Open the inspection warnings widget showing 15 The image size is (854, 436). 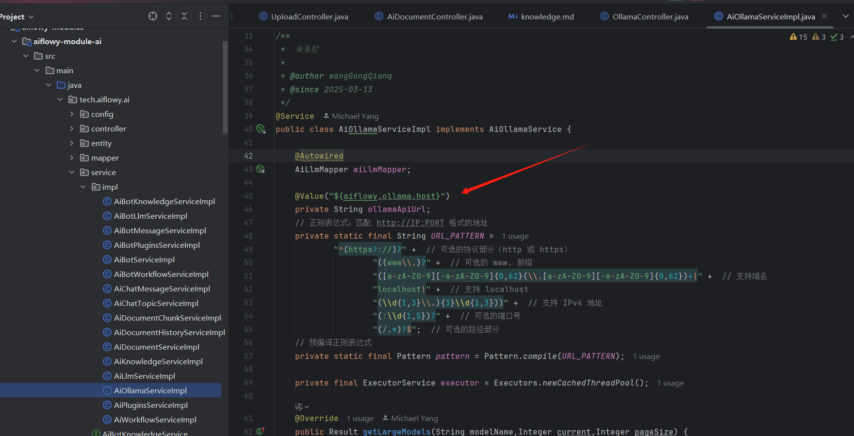798,37
